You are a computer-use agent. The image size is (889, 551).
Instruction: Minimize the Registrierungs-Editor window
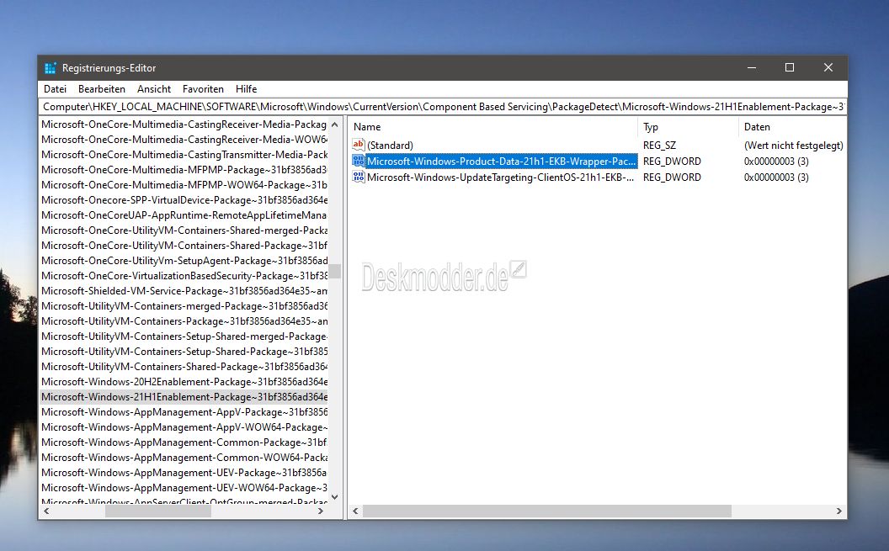[752, 68]
